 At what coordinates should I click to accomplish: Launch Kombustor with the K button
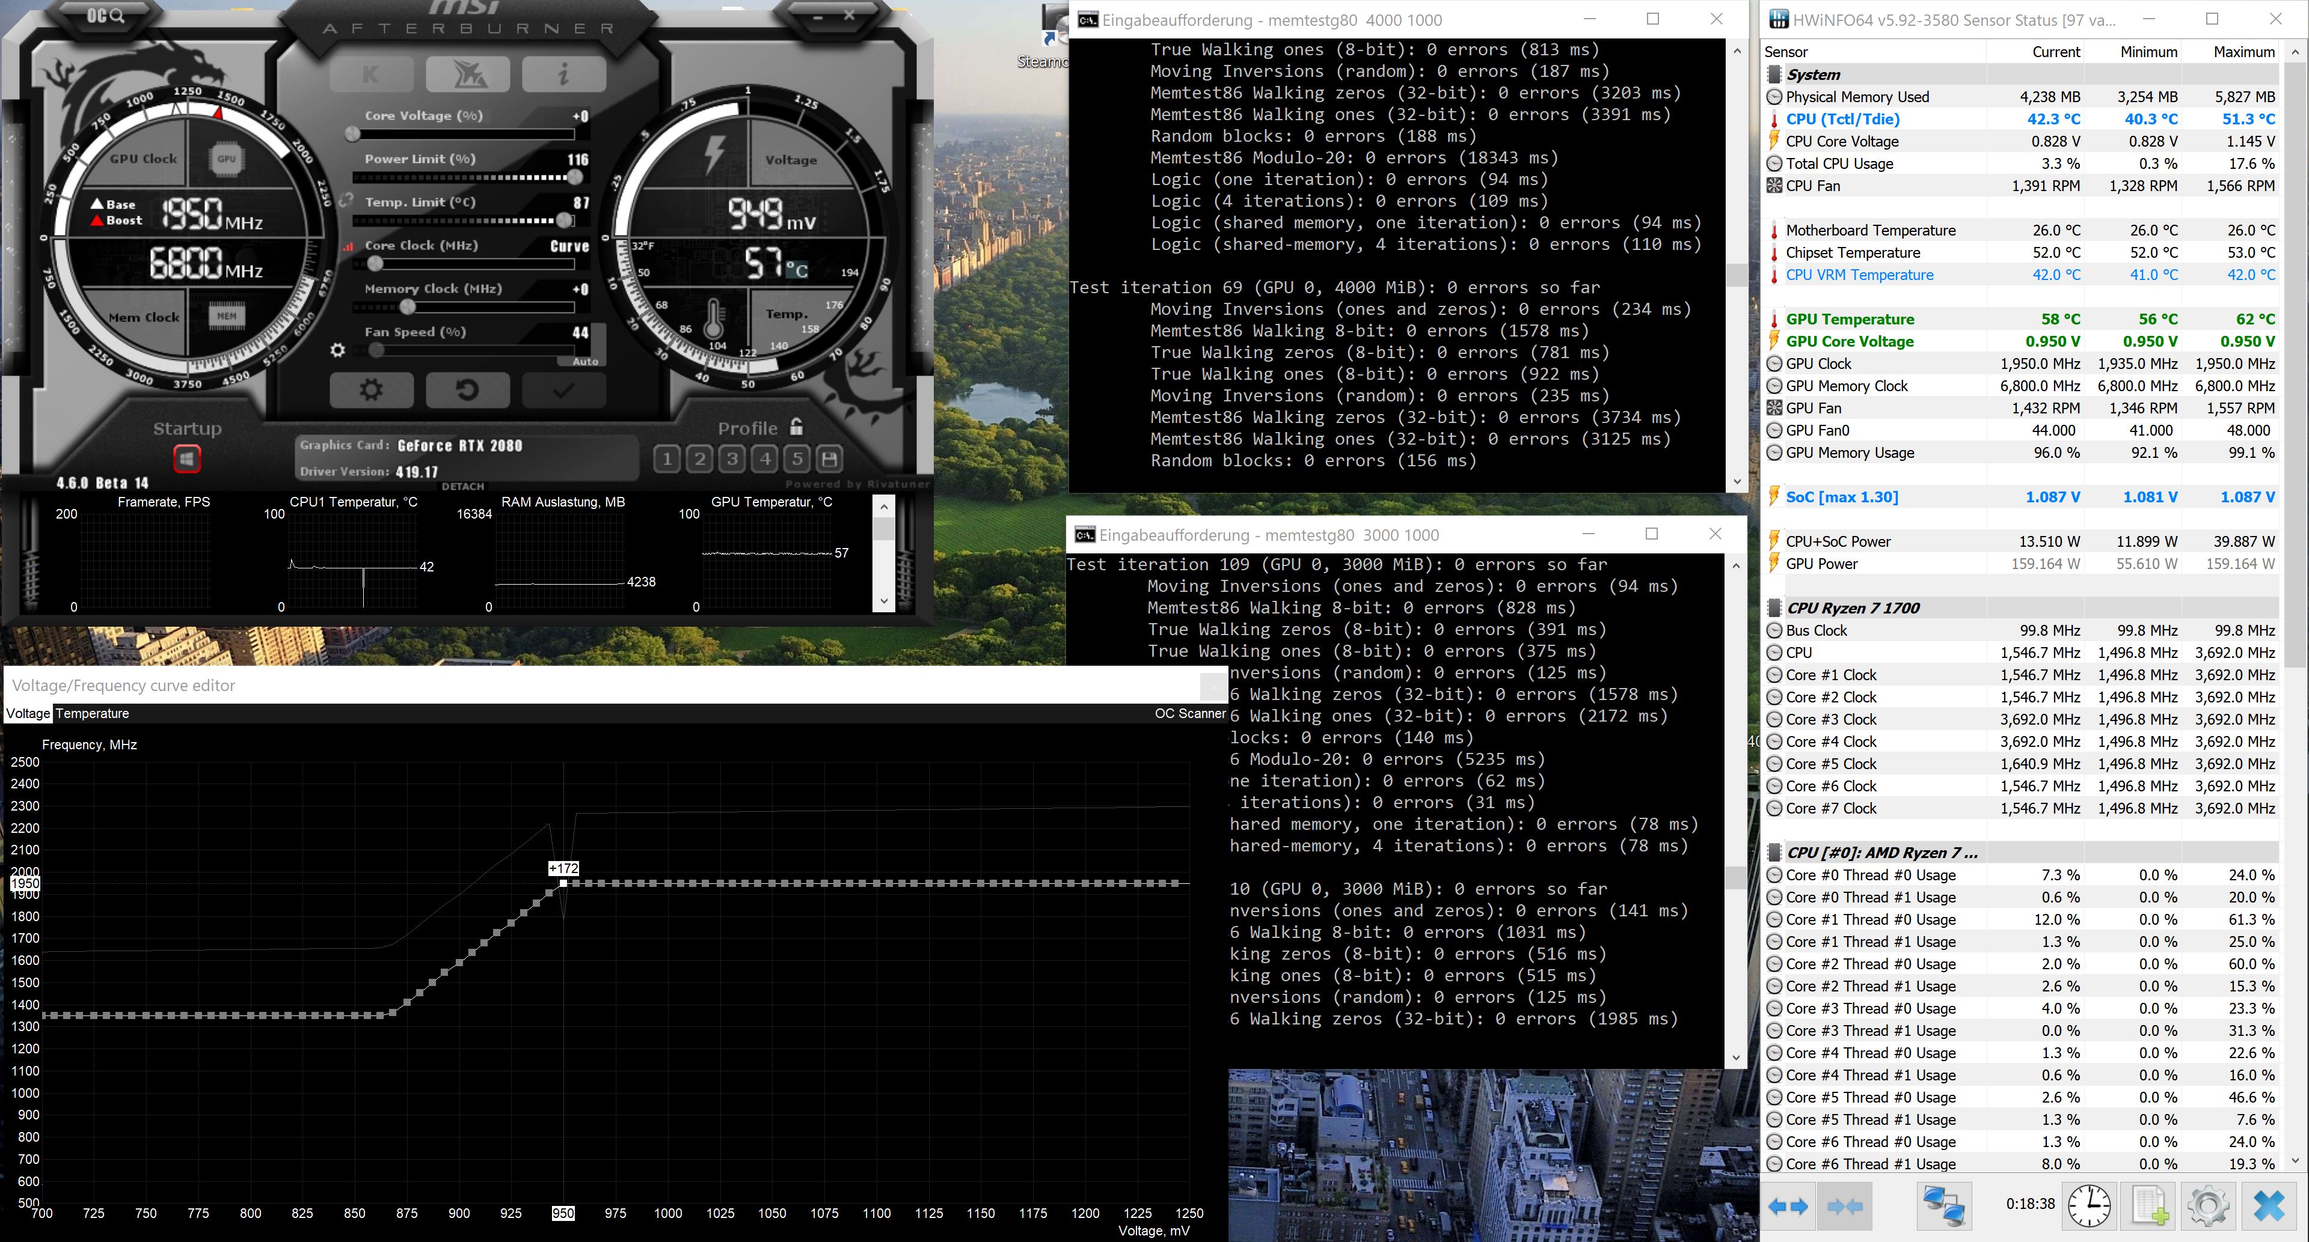[x=371, y=75]
